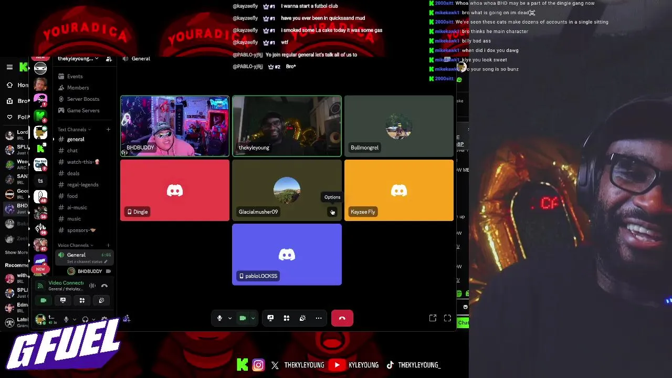
Task: Open the Video Connected status text
Action: tap(66, 283)
